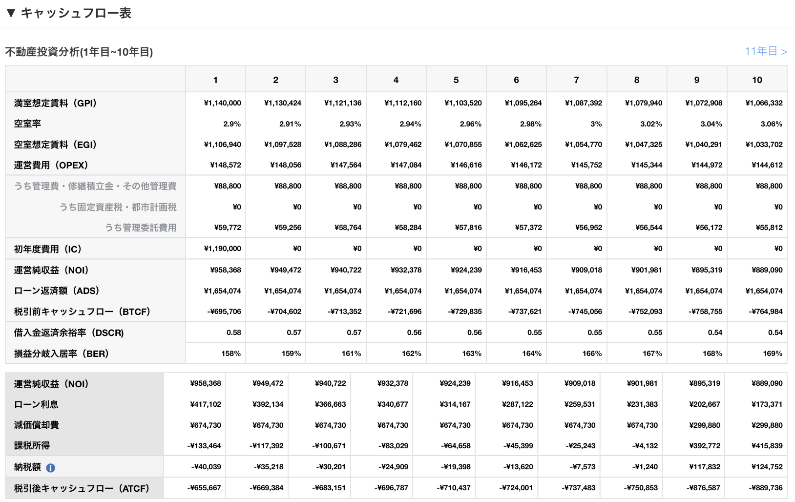Select the 空室率 row label
Screen dimensions: 795x502
(27, 124)
